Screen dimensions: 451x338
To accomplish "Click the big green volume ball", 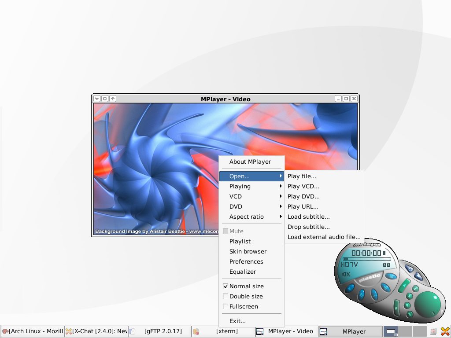I will tap(428, 305).
